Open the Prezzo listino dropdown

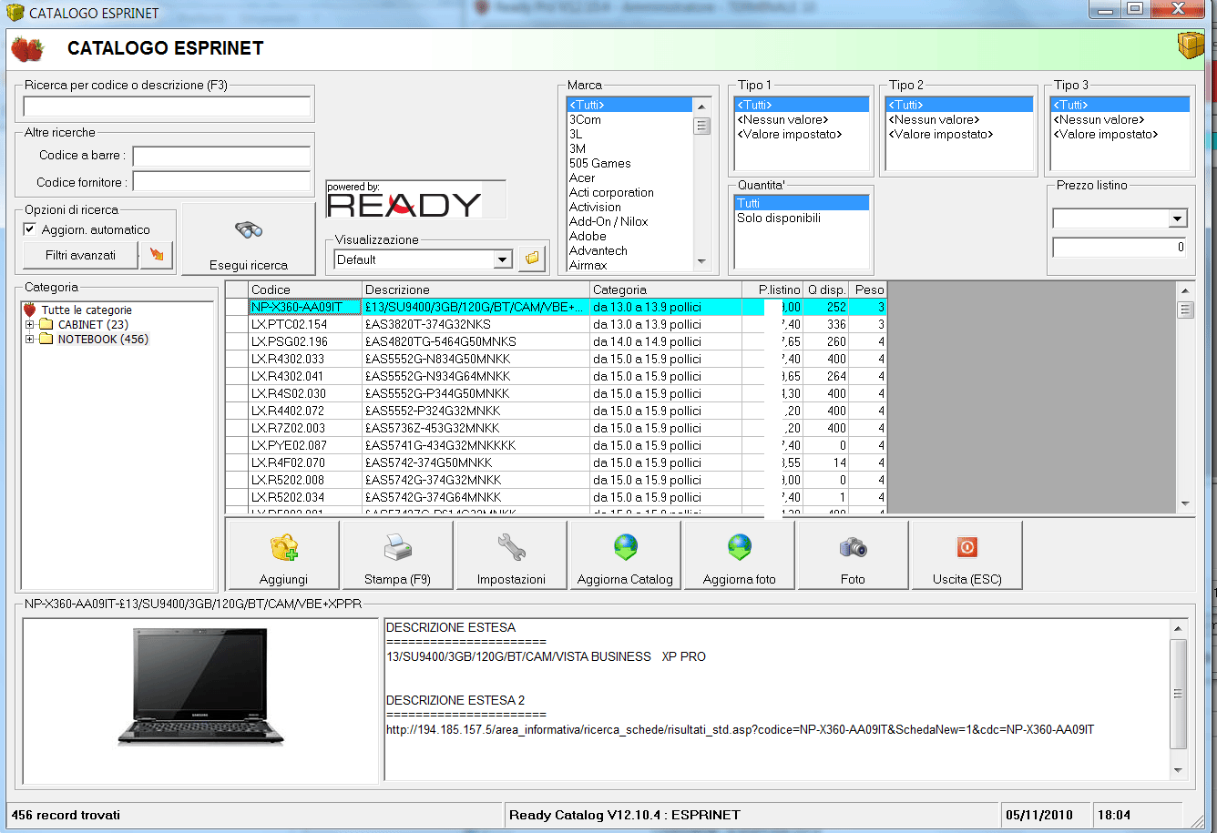(x=1178, y=218)
